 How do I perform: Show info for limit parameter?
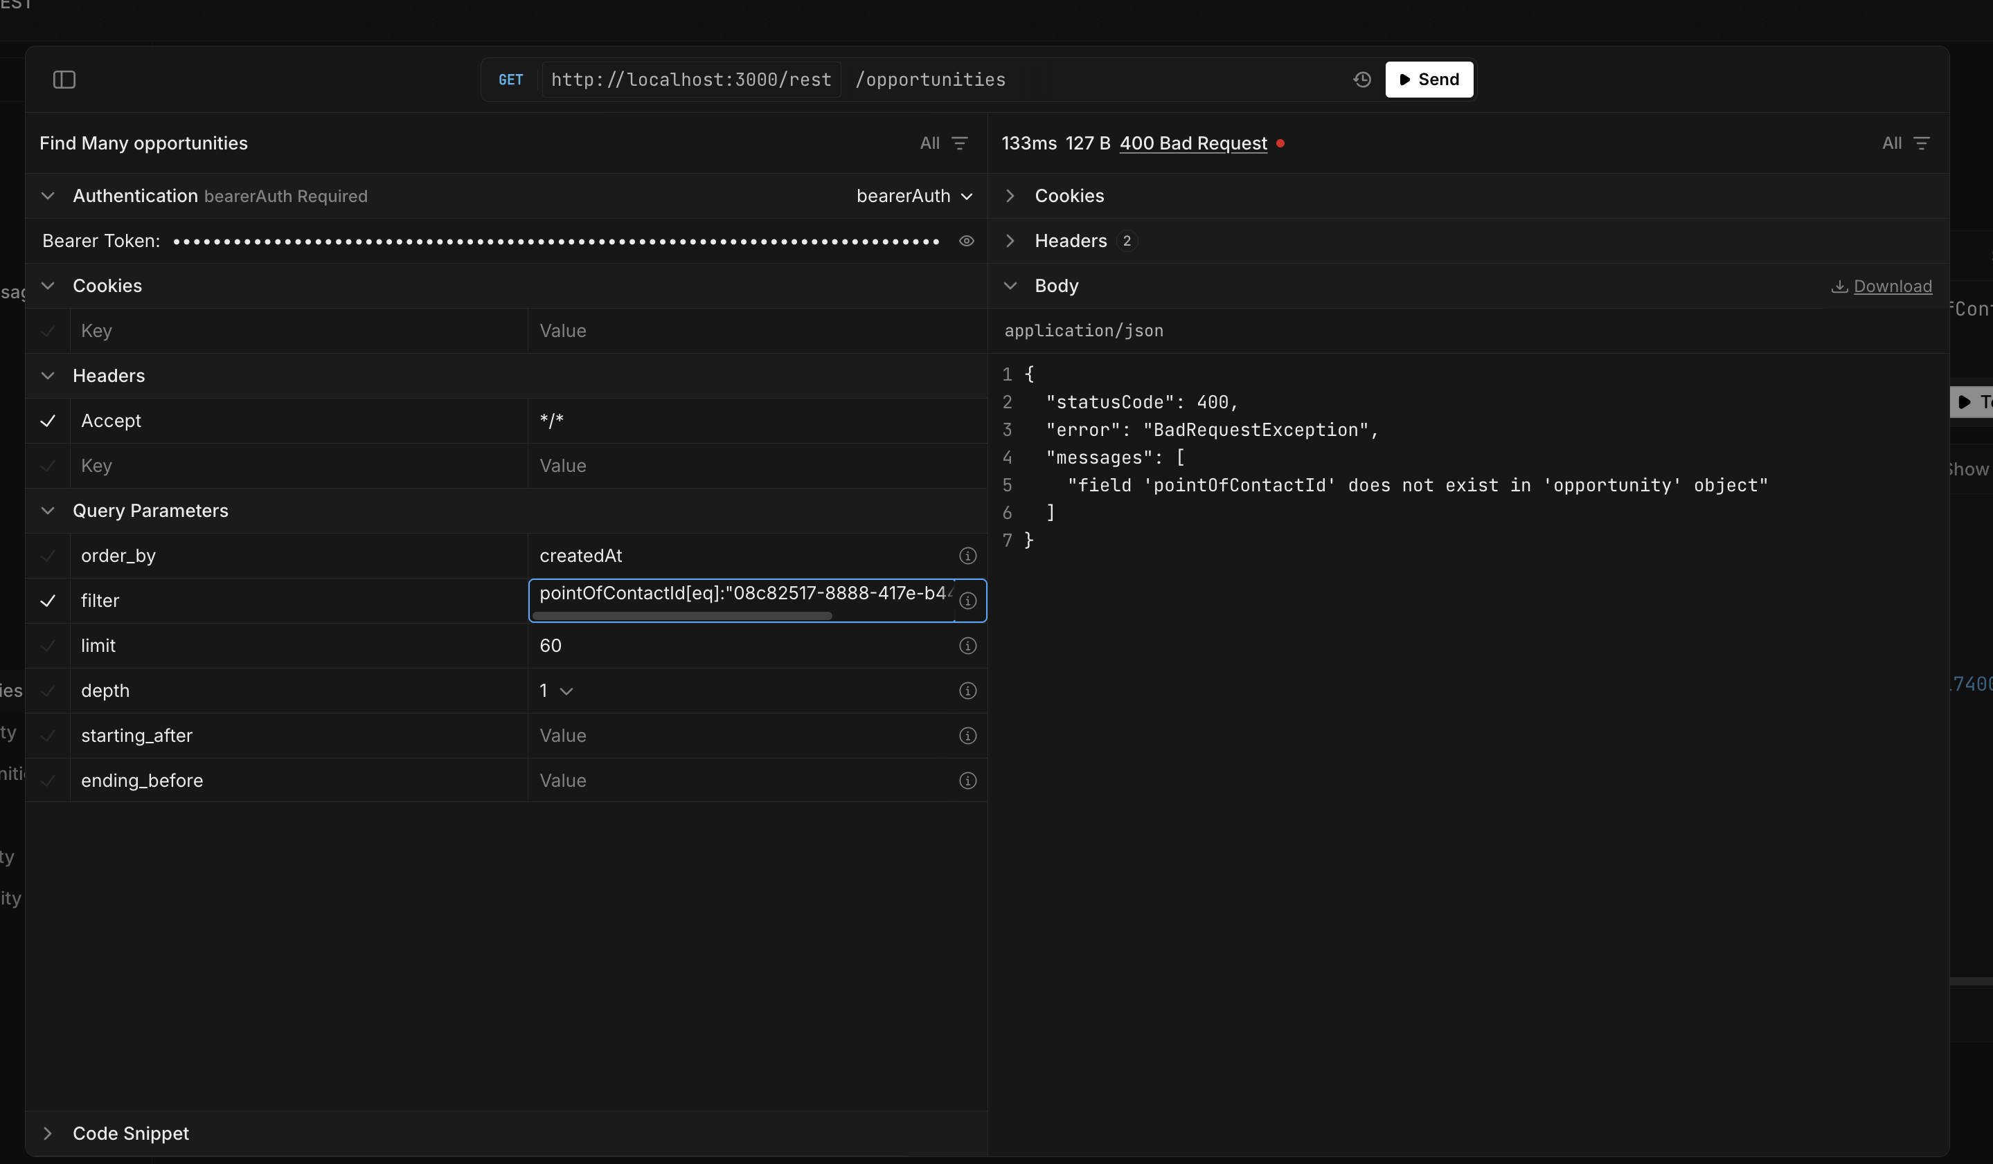(967, 646)
